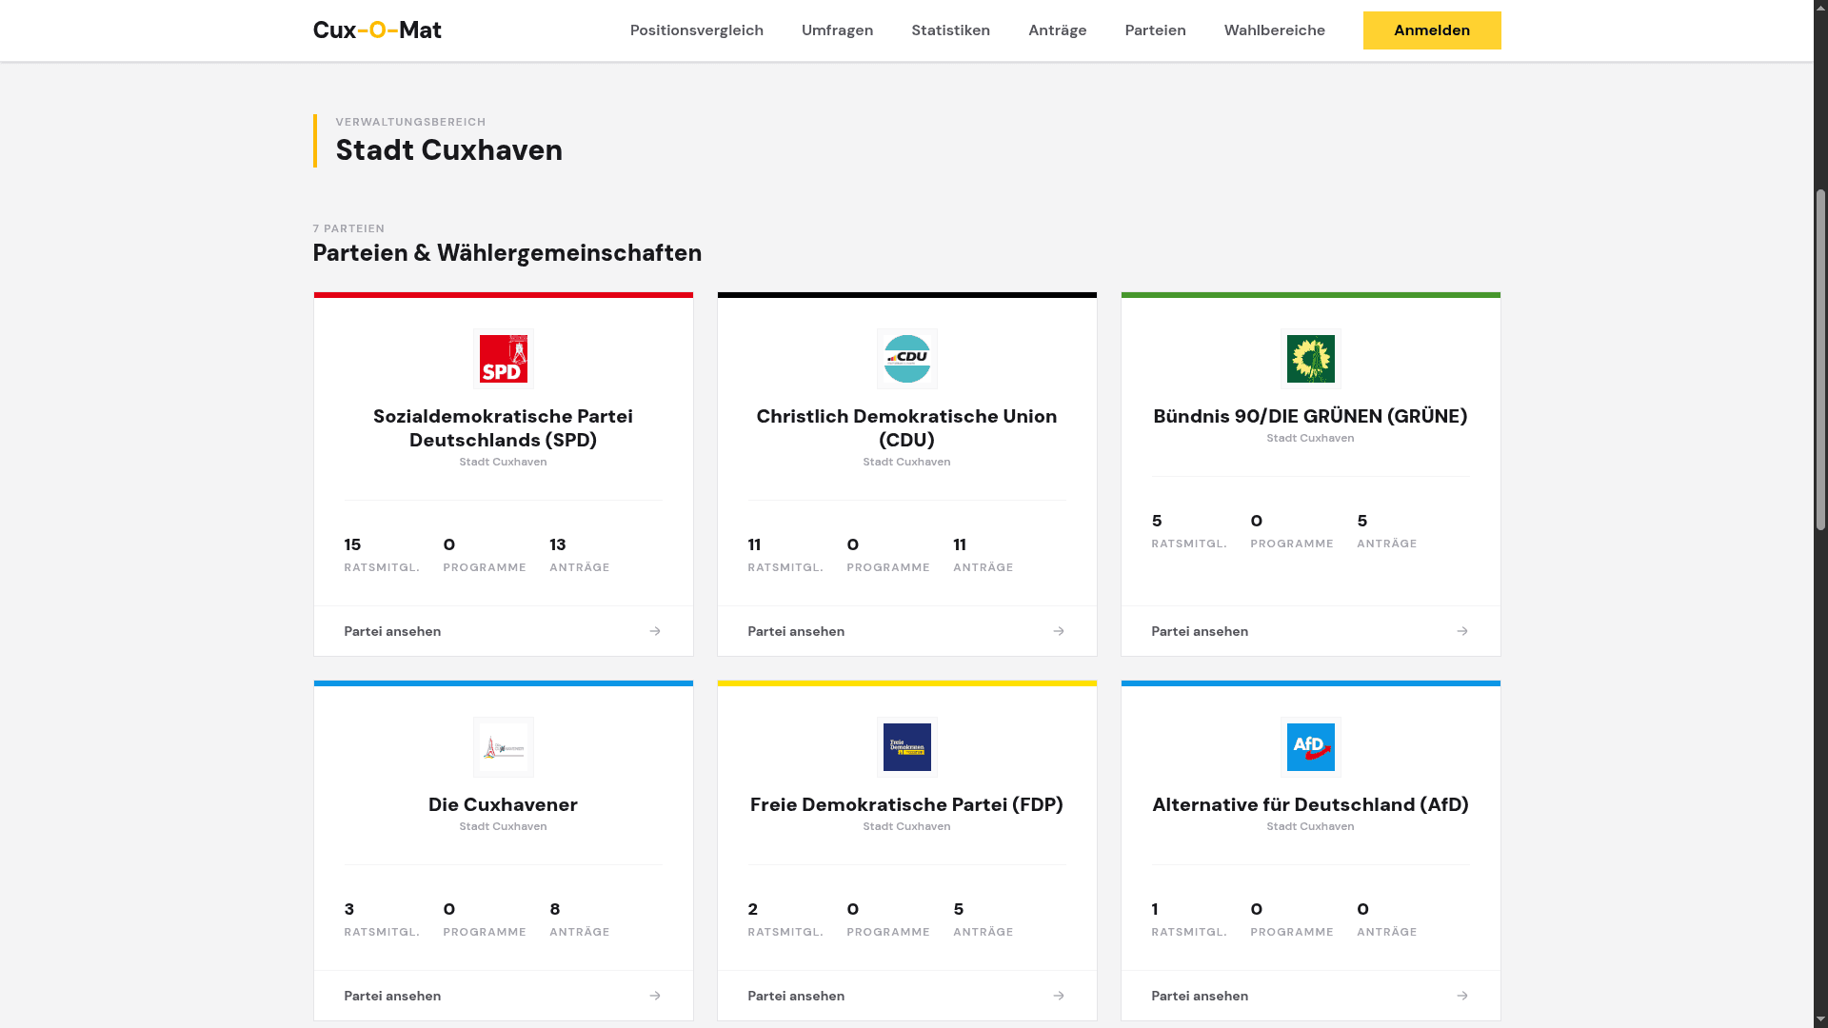This screenshot has height=1028, width=1828.
Task: Open the Wahlbereiche menu item
Action: click(x=1274, y=30)
